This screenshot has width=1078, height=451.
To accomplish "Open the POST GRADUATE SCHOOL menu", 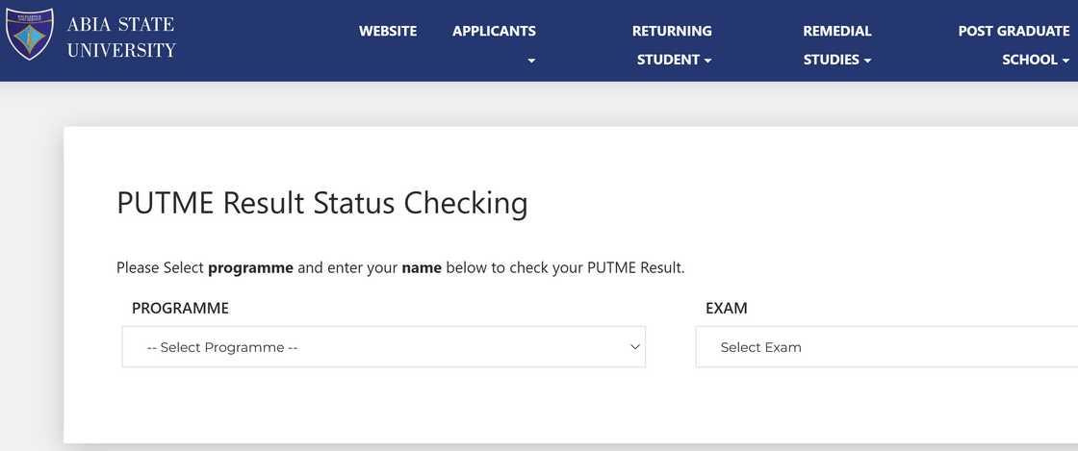I will pos(1014,44).
